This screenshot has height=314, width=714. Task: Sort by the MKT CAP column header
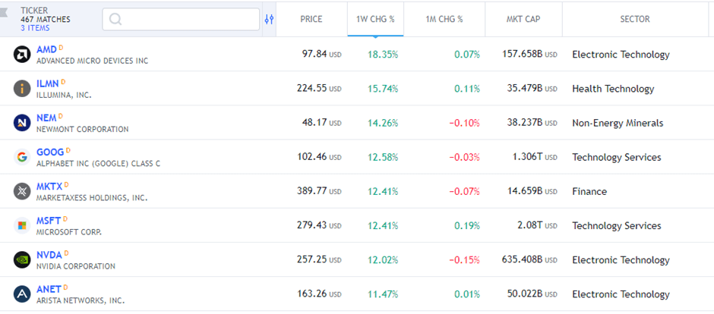(x=523, y=19)
